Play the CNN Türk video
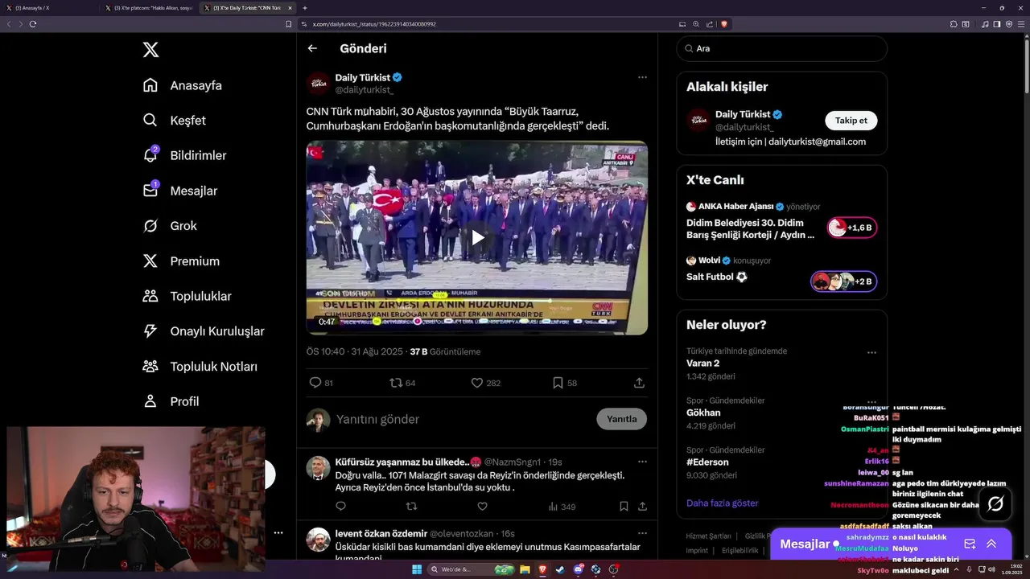 477,237
